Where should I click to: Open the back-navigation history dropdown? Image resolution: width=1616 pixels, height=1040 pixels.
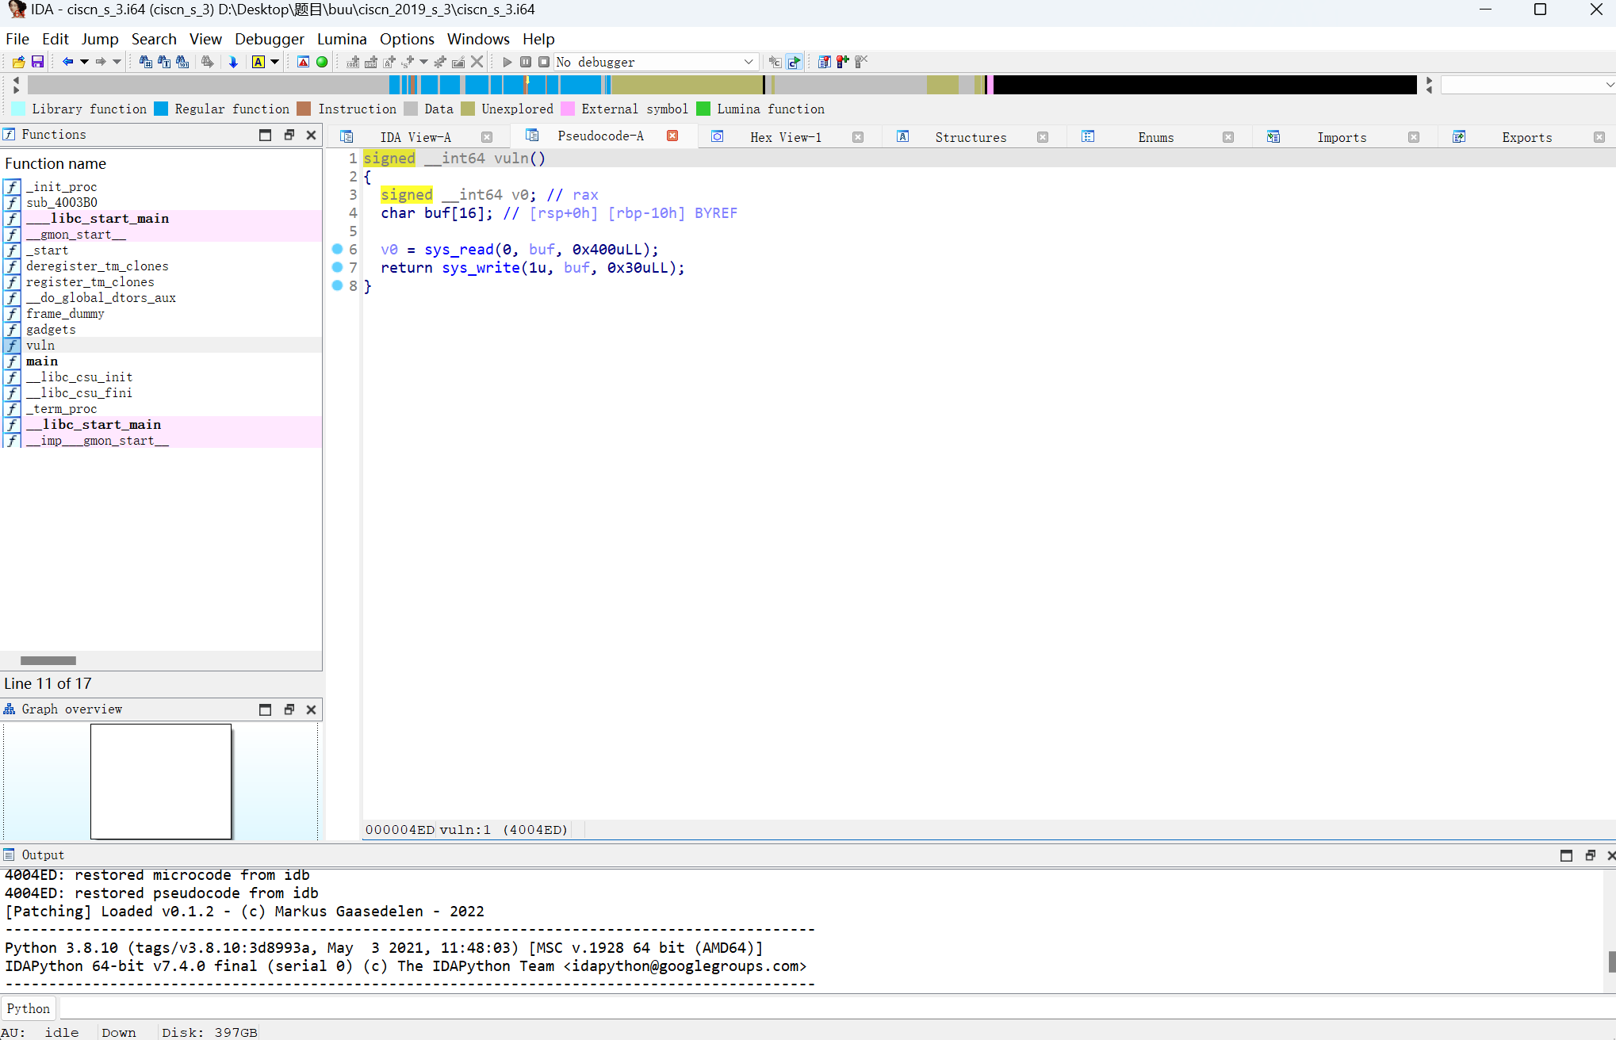click(84, 62)
